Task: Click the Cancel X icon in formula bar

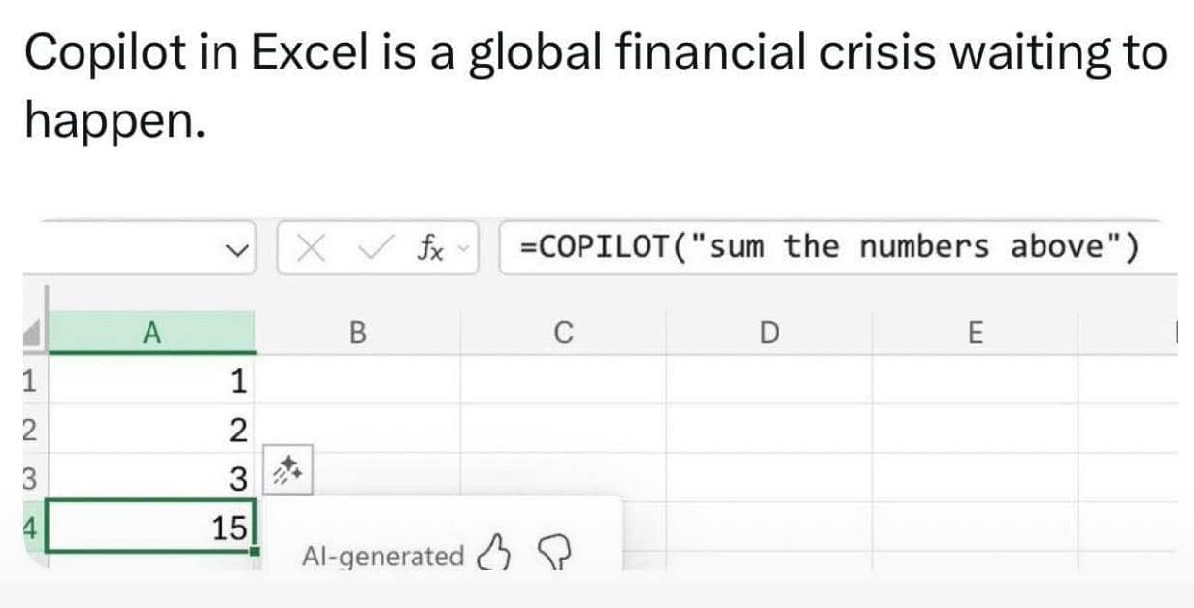Action: click(x=311, y=251)
